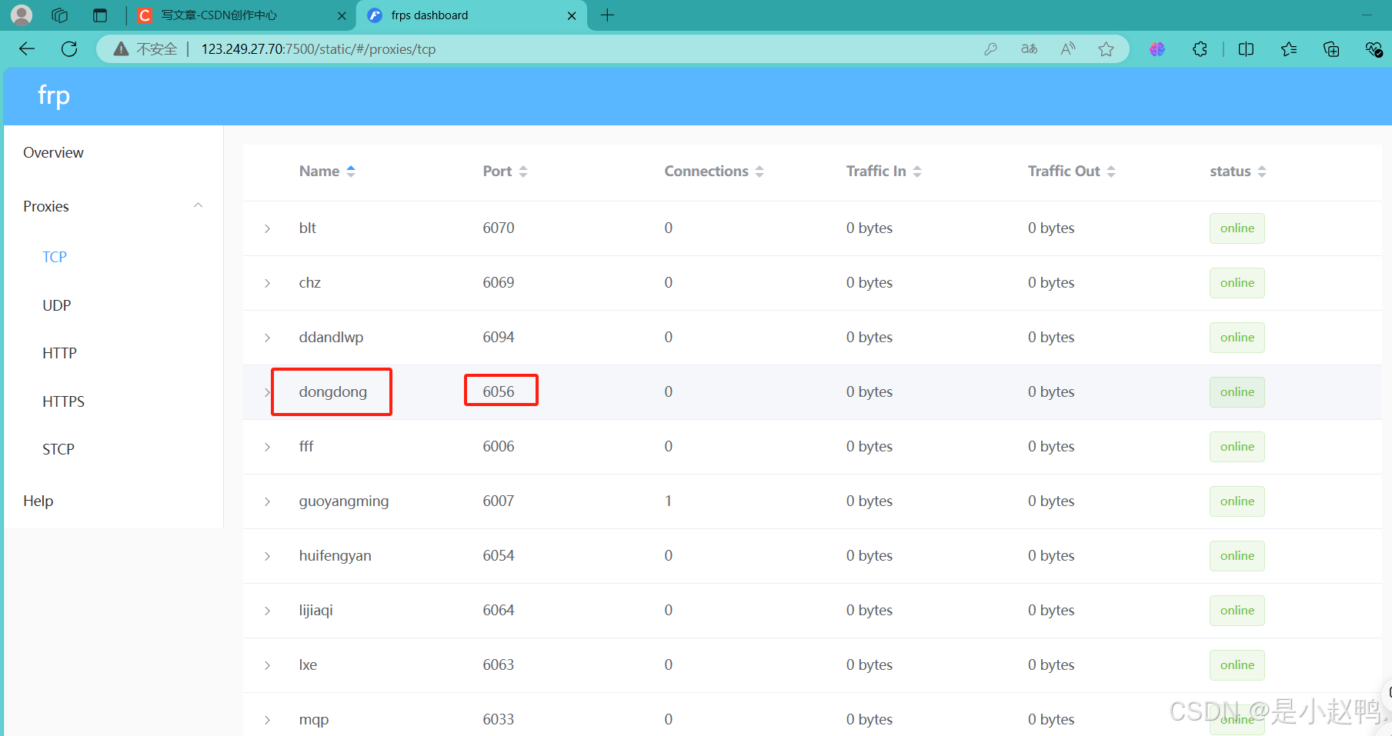1392x736 pixels.
Task: Open a new tab with plus button
Action: (607, 15)
